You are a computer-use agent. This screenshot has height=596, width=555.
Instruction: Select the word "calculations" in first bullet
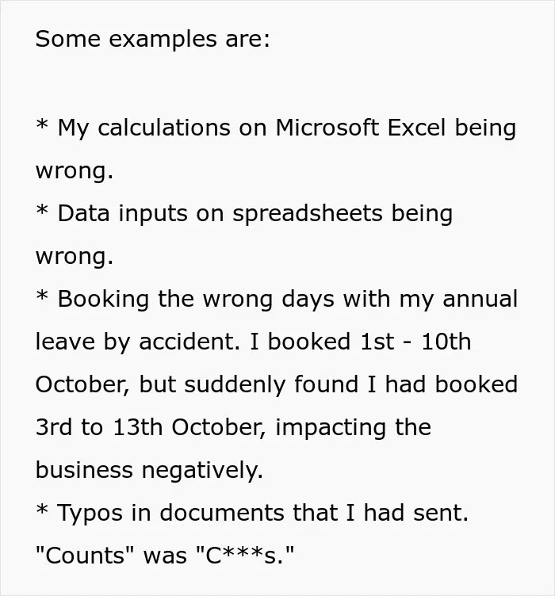click(x=164, y=128)
